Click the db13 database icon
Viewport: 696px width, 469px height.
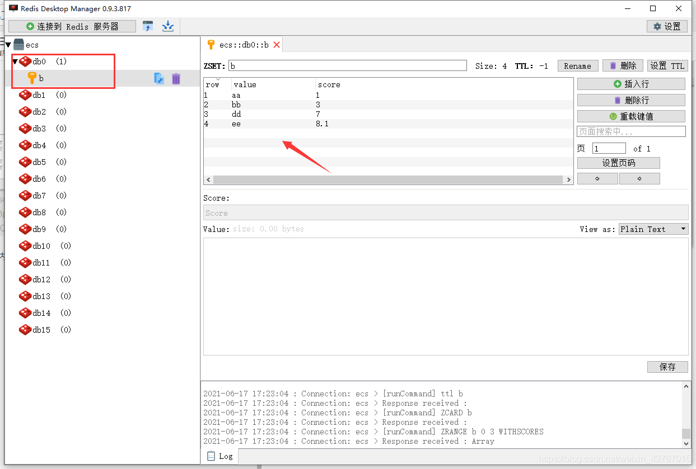click(25, 296)
